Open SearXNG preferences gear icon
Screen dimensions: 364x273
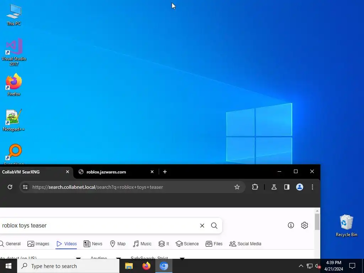tap(304, 225)
